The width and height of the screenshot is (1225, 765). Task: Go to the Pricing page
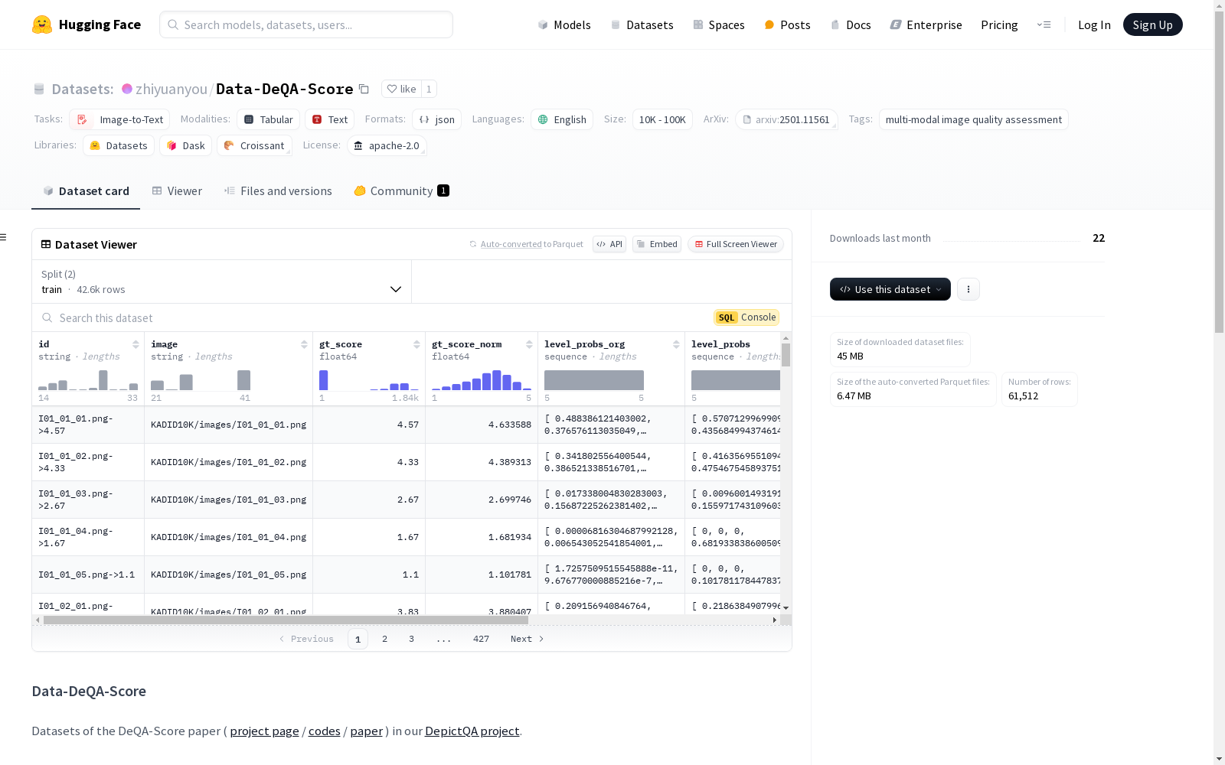(999, 24)
